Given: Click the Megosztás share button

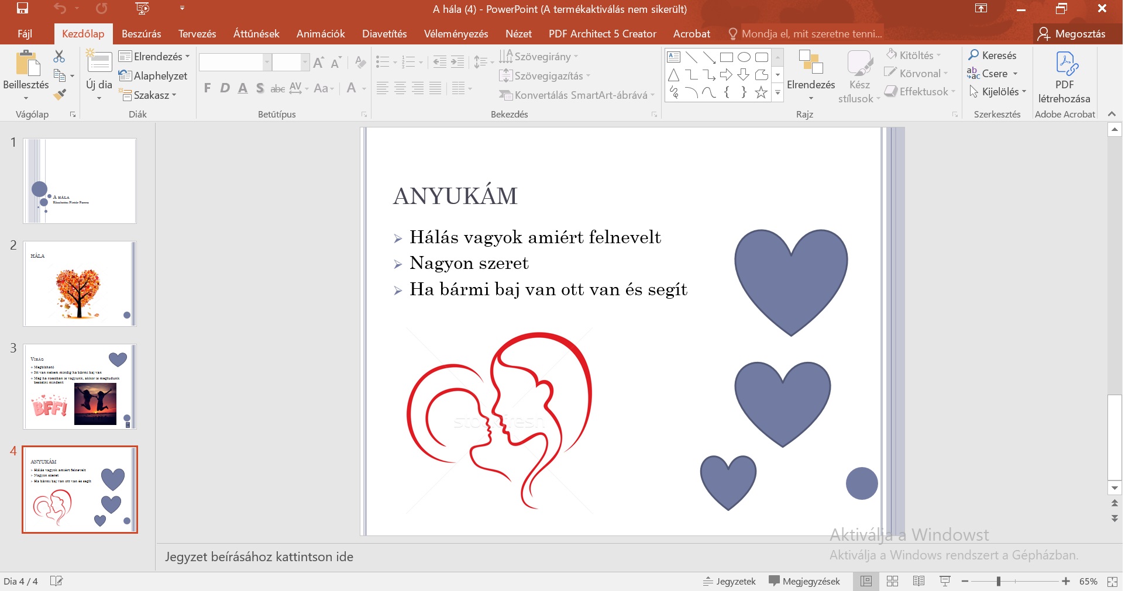Looking at the screenshot, I should tap(1072, 34).
